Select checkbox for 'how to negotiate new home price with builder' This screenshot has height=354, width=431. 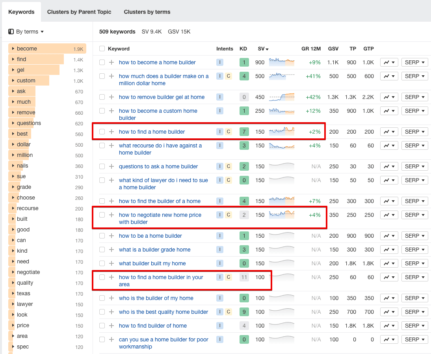(x=102, y=215)
